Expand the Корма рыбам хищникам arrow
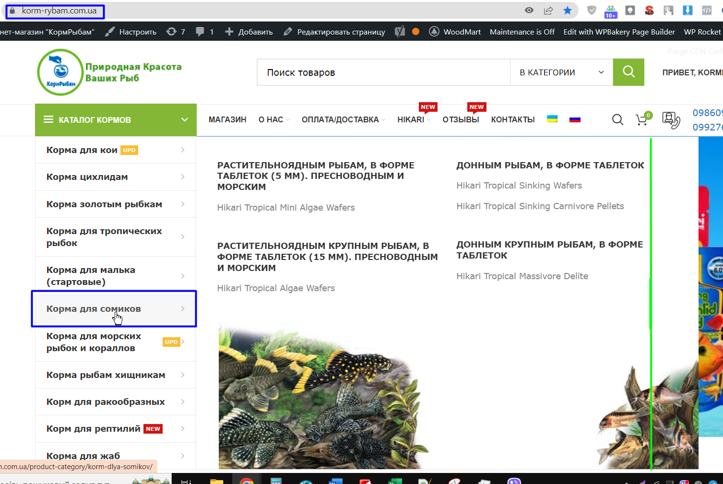The height and width of the screenshot is (484, 723). [x=183, y=375]
